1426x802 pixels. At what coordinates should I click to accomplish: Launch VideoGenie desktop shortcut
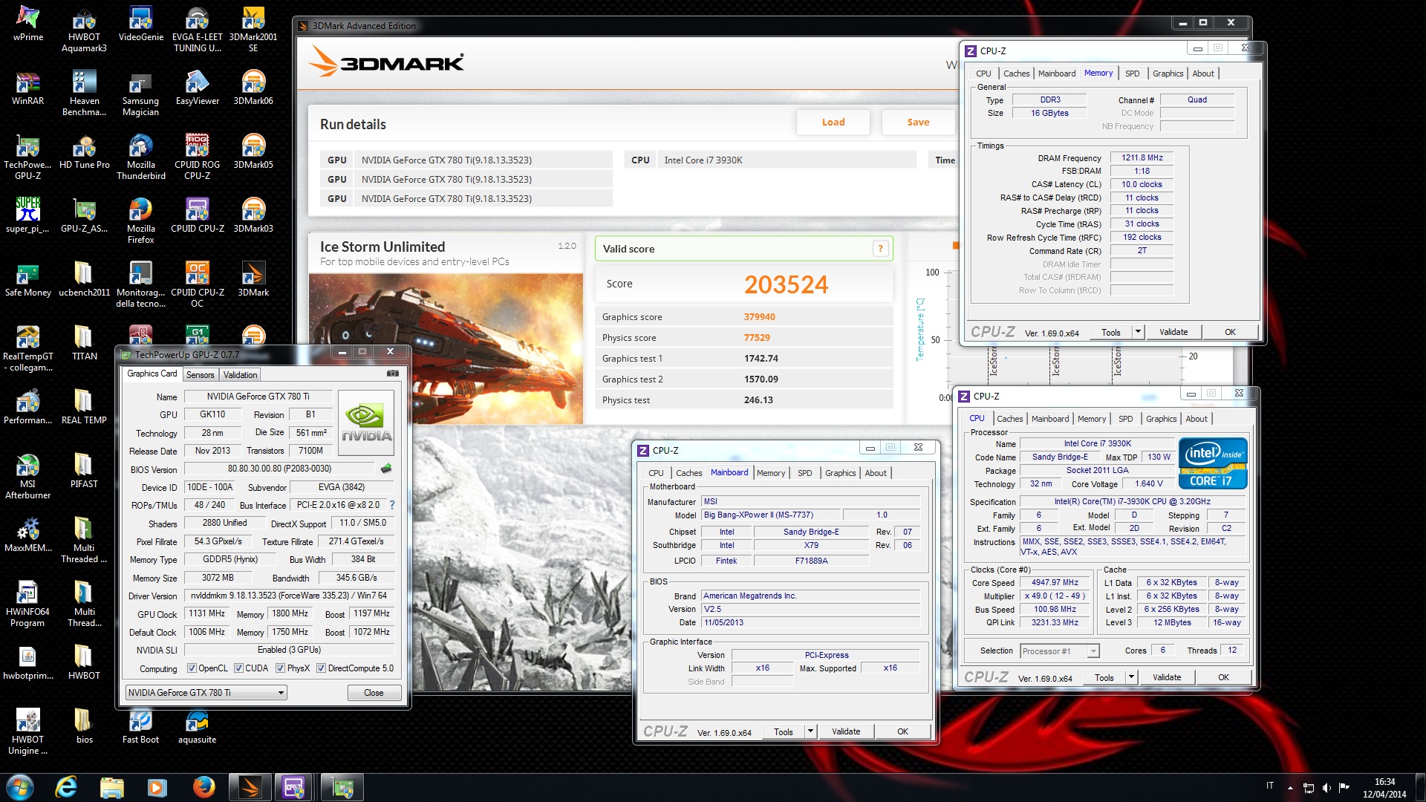click(x=140, y=25)
